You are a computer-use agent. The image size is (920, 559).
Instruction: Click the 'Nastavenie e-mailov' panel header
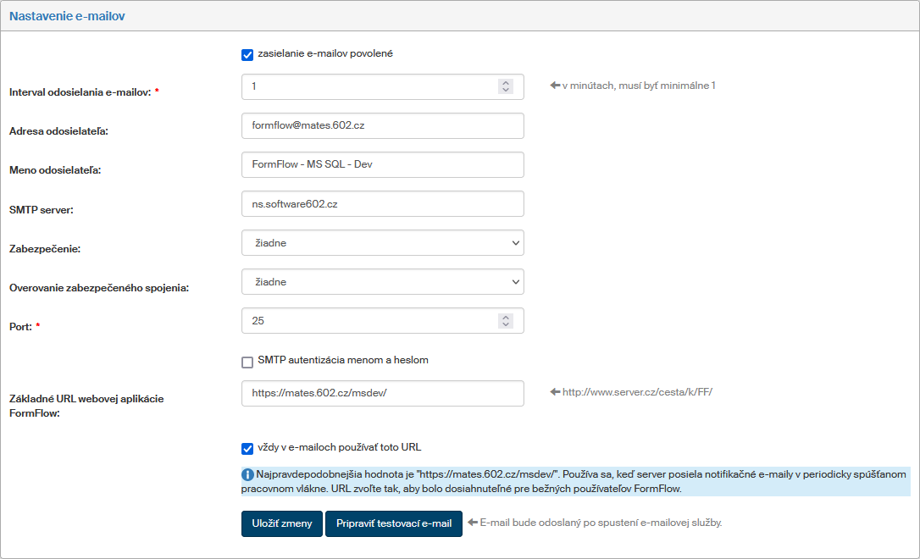tap(67, 16)
